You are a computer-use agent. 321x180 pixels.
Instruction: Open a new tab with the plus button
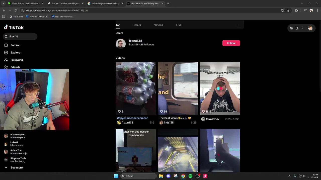click(168, 3)
